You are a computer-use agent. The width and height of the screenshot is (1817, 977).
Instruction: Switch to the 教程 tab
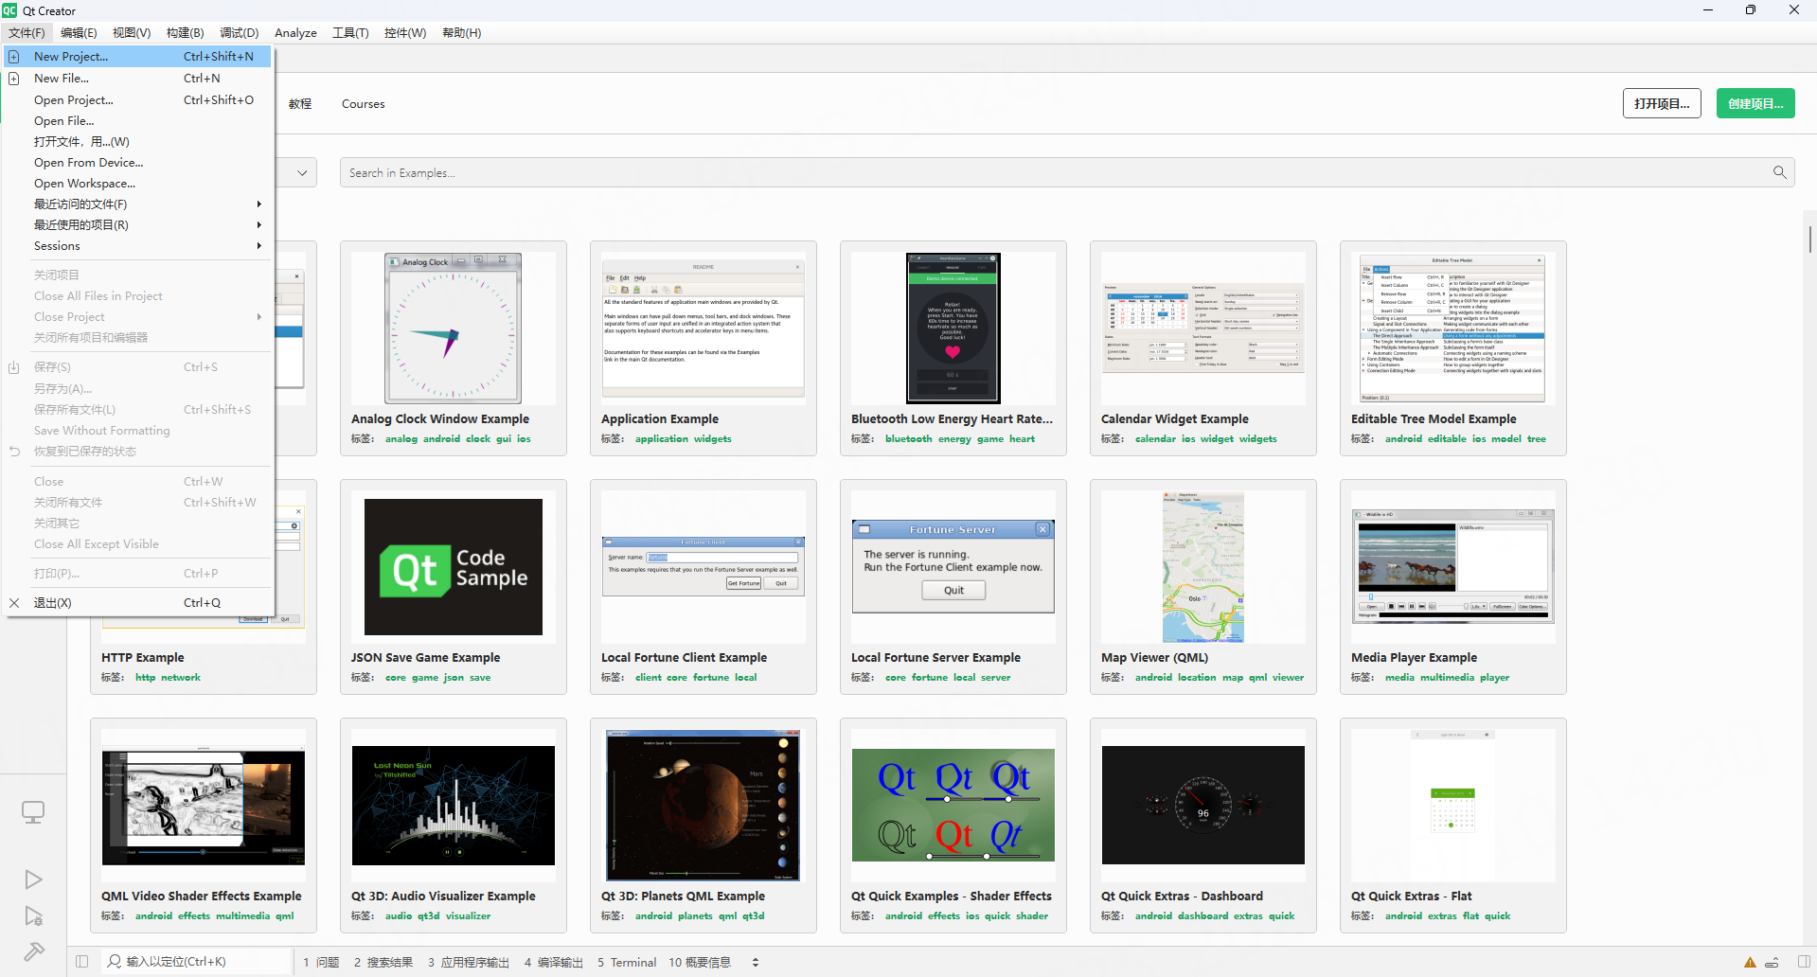[x=300, y=104]
